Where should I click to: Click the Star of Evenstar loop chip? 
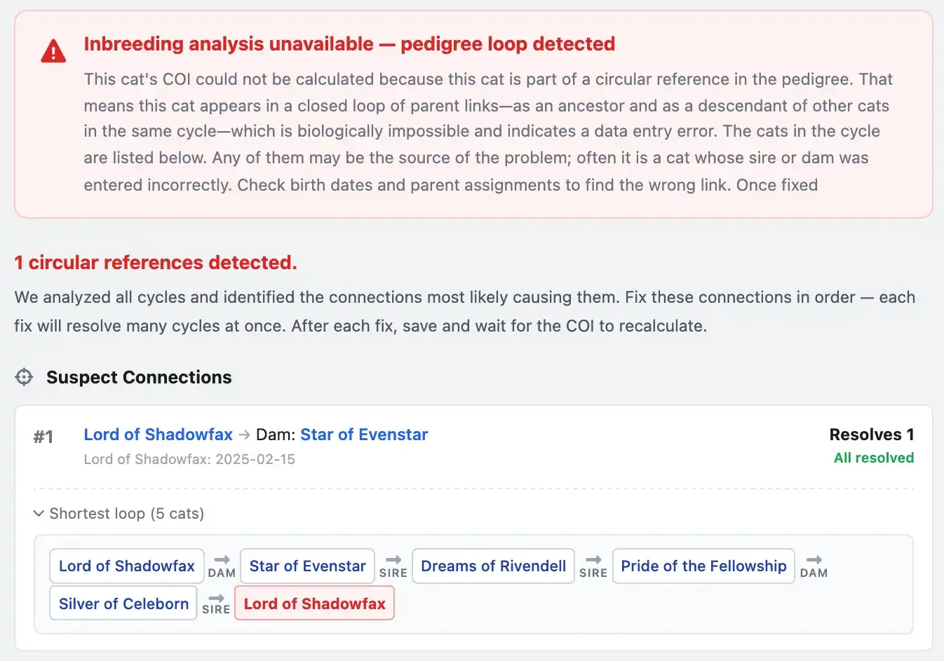tap(307, 566)
